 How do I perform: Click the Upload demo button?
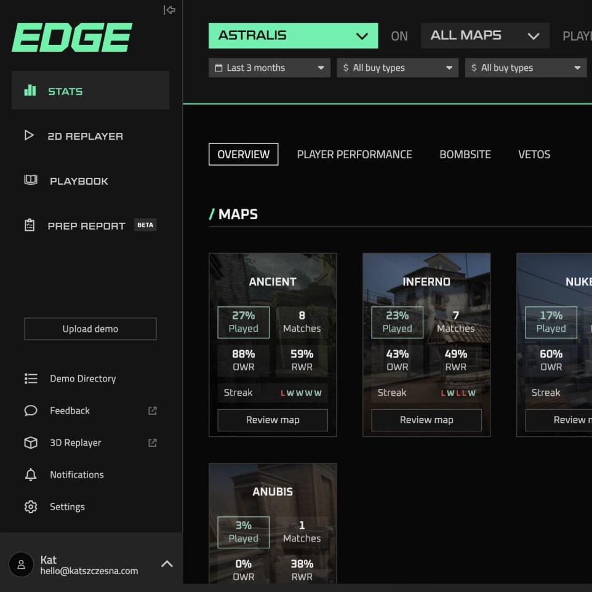[x=90, y=329]
